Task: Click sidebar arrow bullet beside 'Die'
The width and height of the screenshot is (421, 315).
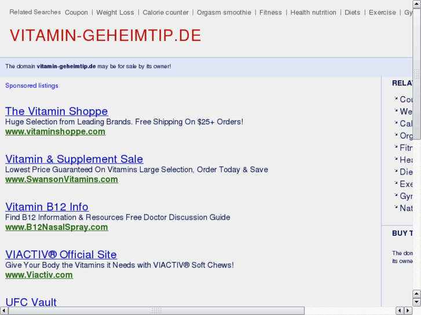Action: tap(396, 171)
